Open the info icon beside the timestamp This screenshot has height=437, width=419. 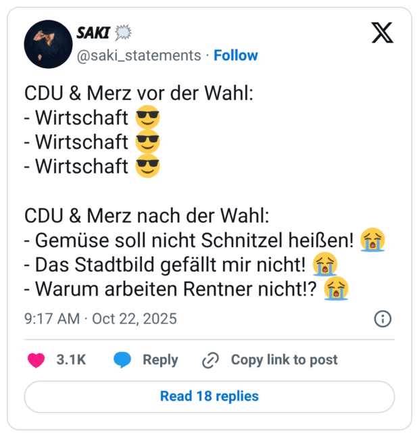pos(383,318)
